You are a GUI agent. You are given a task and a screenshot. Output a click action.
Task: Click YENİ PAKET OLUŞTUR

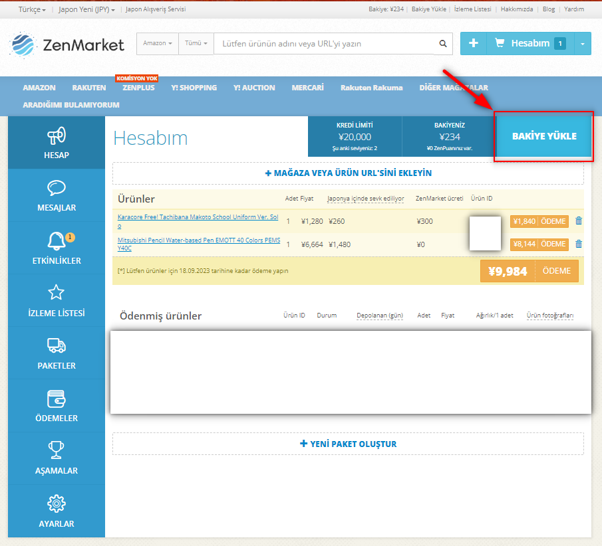[348, 444]
